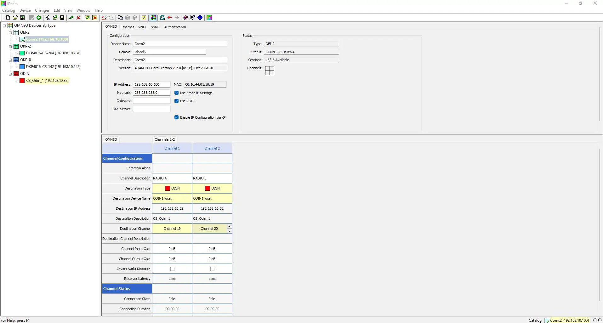This screenshot has height=323, width=603.
Task: Click the red left arrow toolbar icon
Action: tap(170, 18)
